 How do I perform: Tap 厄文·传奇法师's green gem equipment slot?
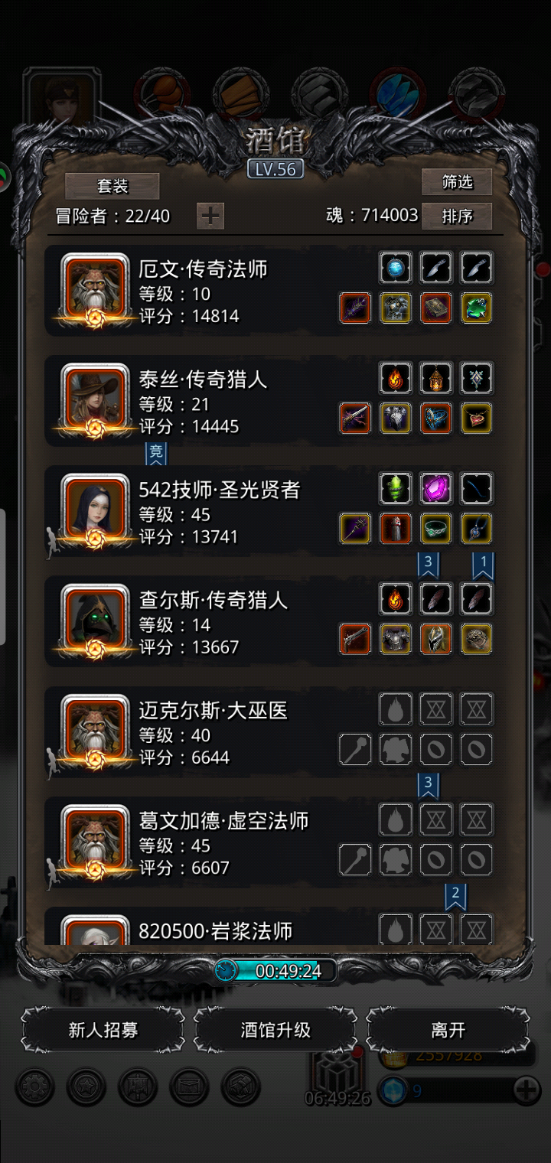[x=477, y=308]
